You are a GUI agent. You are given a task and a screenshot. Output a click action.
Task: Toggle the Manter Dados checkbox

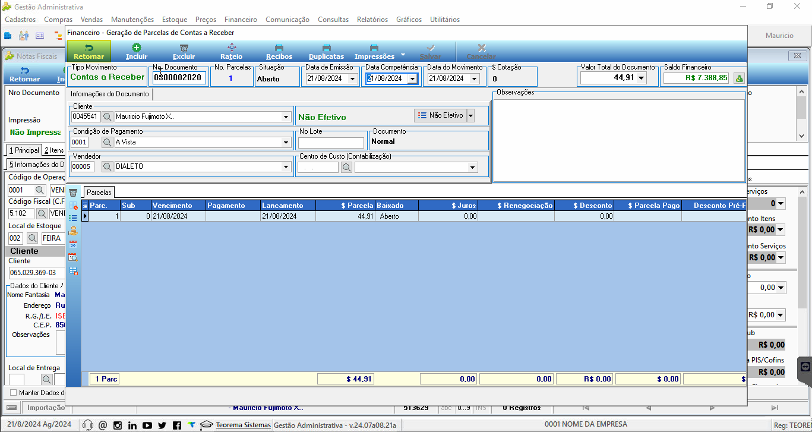pos(14,393)
